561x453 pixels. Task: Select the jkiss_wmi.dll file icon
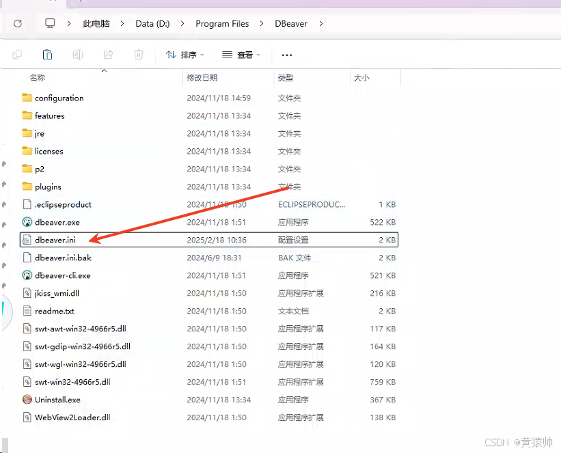pos(27,293)
